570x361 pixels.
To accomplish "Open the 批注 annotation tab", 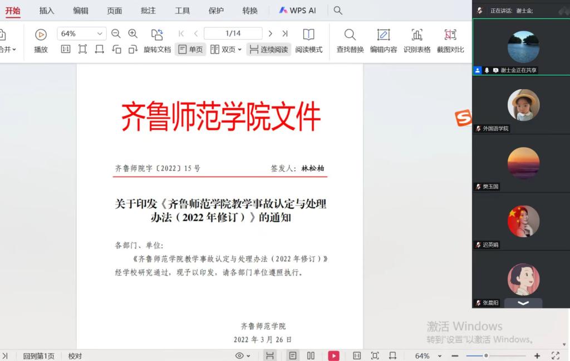I will point(149,11).
